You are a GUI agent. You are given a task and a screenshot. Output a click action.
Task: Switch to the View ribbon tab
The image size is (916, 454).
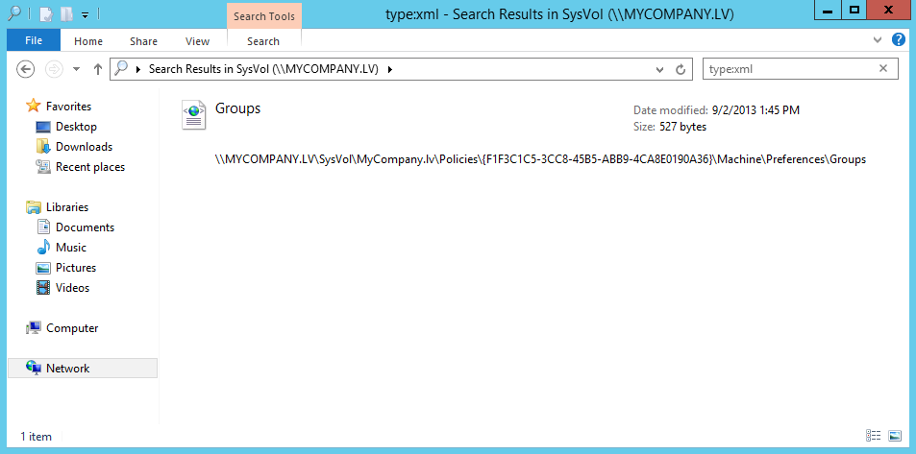pos(197,41)
